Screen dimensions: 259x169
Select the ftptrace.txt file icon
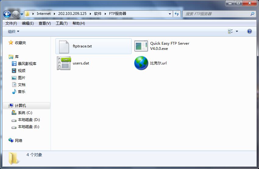coord(64,47)
